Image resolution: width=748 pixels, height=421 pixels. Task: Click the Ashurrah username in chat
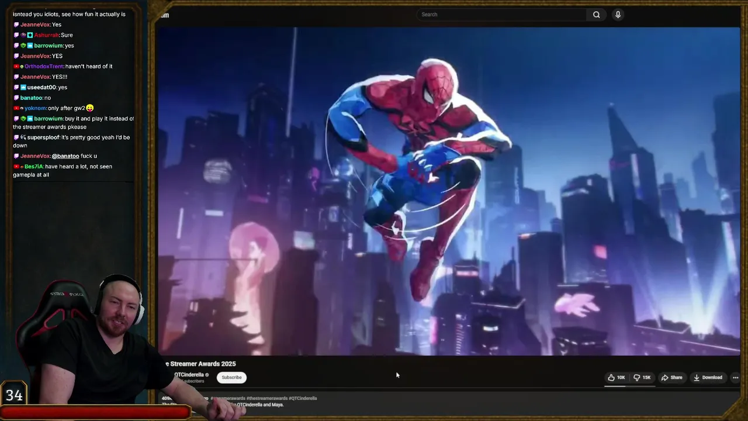pos(46,35)
